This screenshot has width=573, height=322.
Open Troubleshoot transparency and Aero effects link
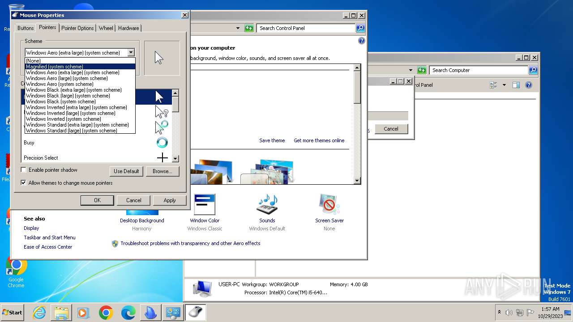coord(190,243)
